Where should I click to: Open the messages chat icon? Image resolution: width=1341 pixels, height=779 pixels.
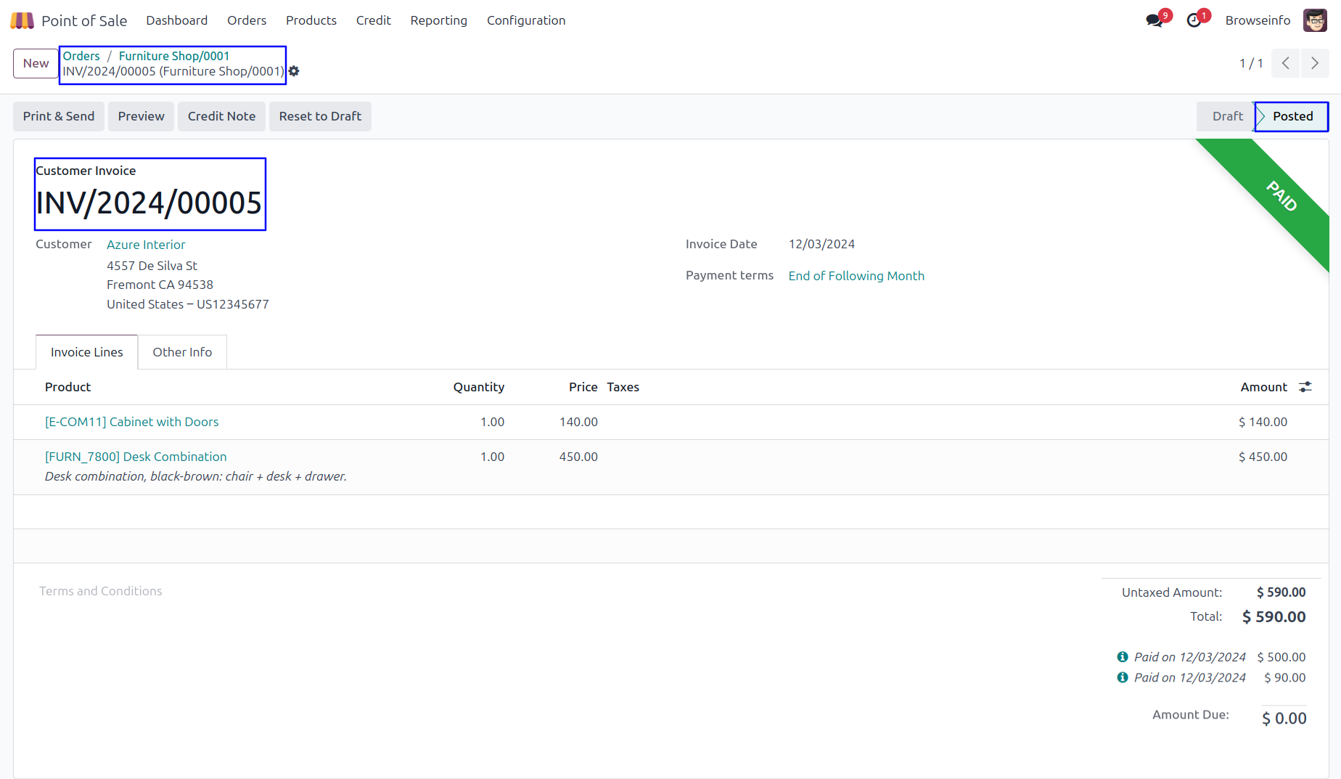point(1154,20)
